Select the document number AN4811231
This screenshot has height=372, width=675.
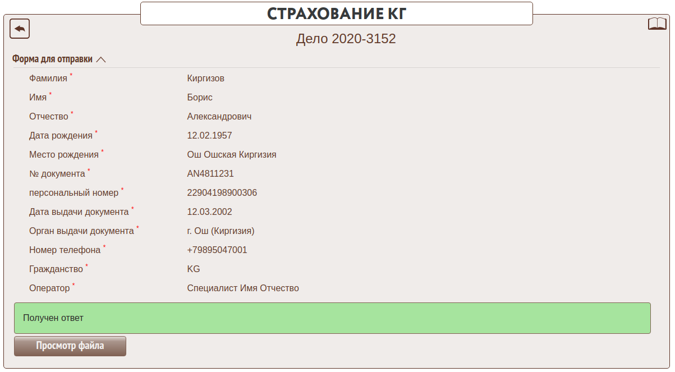(210, 174)
